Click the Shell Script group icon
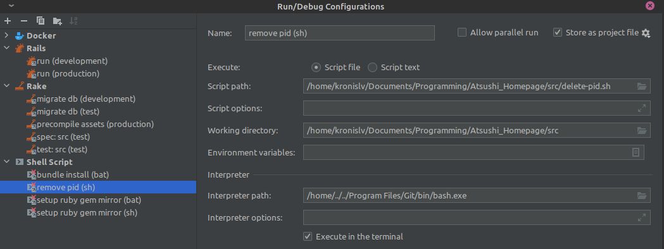Image resolution: width=664 pixels, height=249 pixels. (x=20, y=162)
